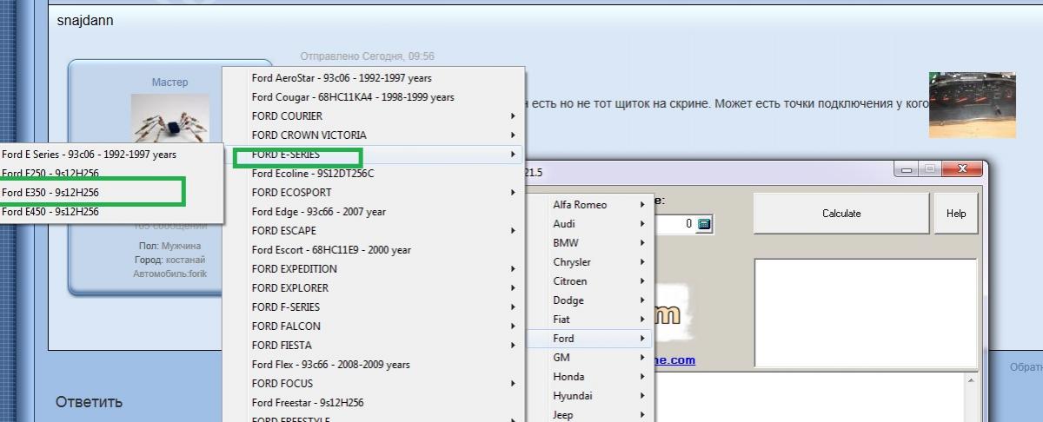The height and width of the screenshot is (422, 1043).
Task: Choose Ford E450 - 9s12H256 entry
Action: 111,212
